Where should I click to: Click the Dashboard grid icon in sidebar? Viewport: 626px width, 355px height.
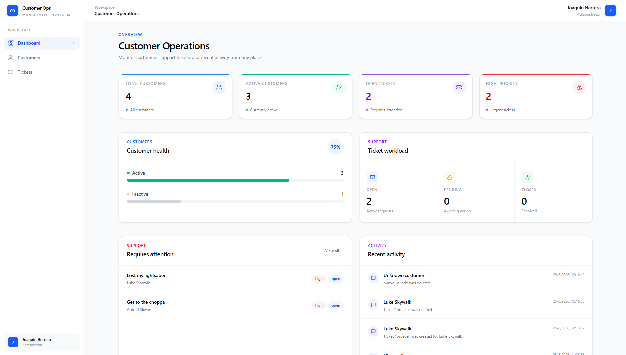point(11,43)
